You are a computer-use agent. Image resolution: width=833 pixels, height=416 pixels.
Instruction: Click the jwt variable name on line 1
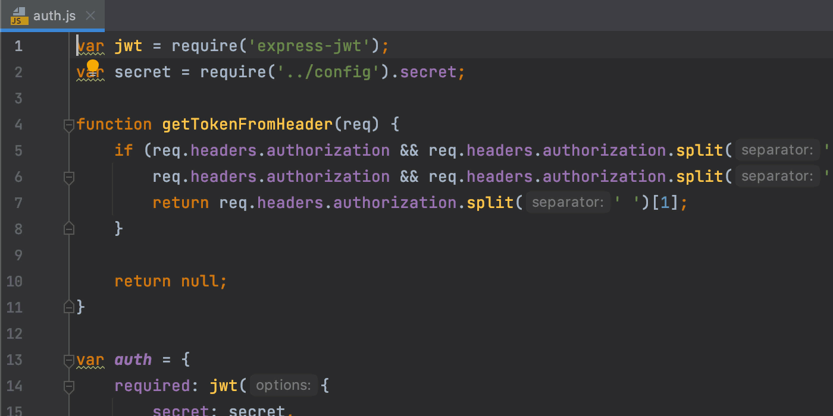point(129,46)
